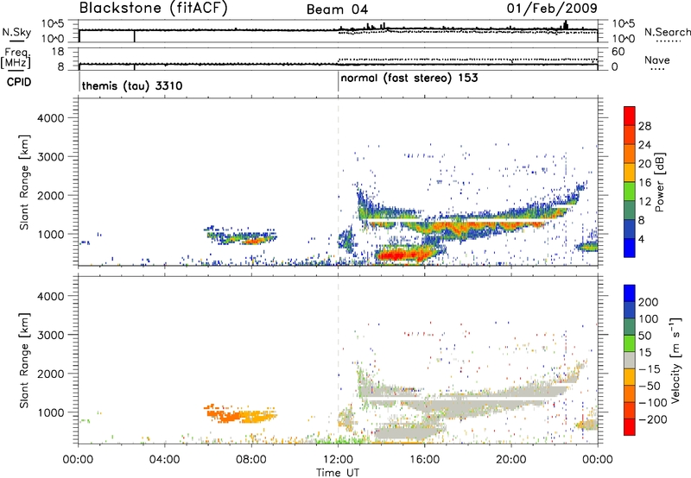Screen dimensions: 691x478
Task: Click the dashed 12:00 line in the power panel
Action: click(x=338, y=182)
